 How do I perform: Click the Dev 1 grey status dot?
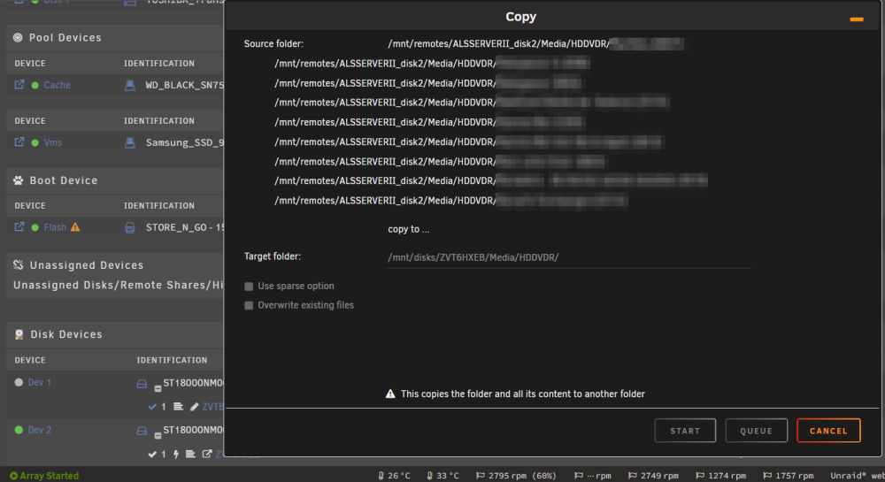point(19,382)
